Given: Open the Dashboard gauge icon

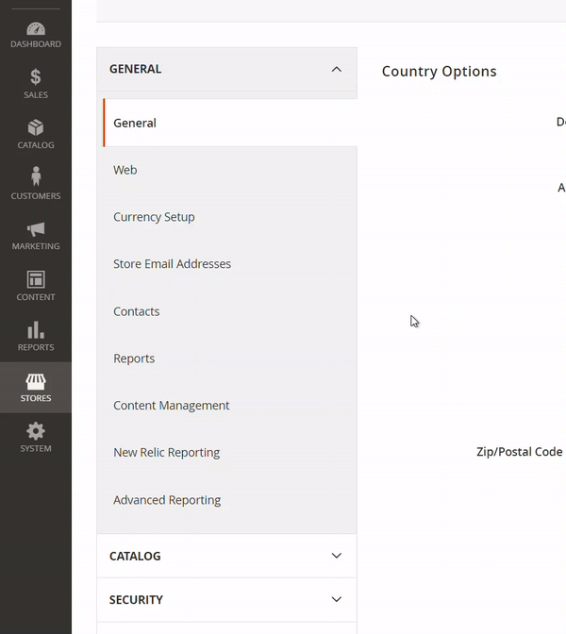Looking at the screenshot, I should pos(36,29).
